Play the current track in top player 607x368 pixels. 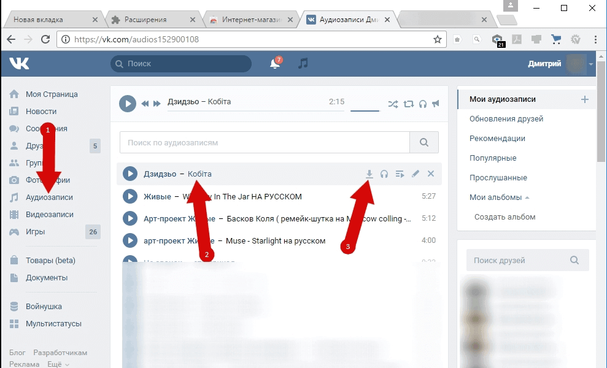coord(128,104)
